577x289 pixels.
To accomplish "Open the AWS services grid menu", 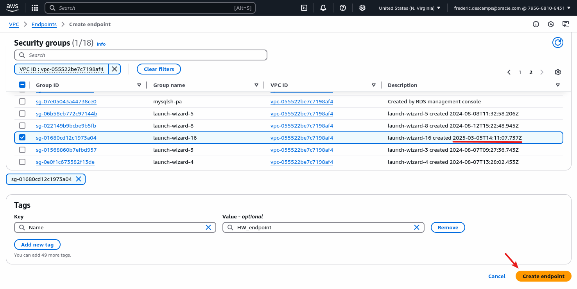I will click(x=34, y=7).
